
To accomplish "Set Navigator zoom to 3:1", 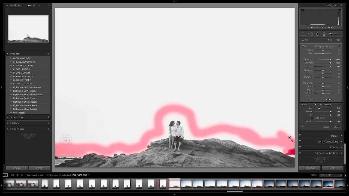I will (46, 5).
